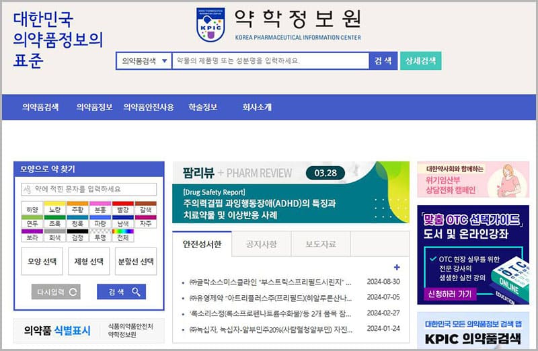This screenshot has width=538, height=351.
Task: Switch to the 보도자료 tab
Action: [321, 244]
